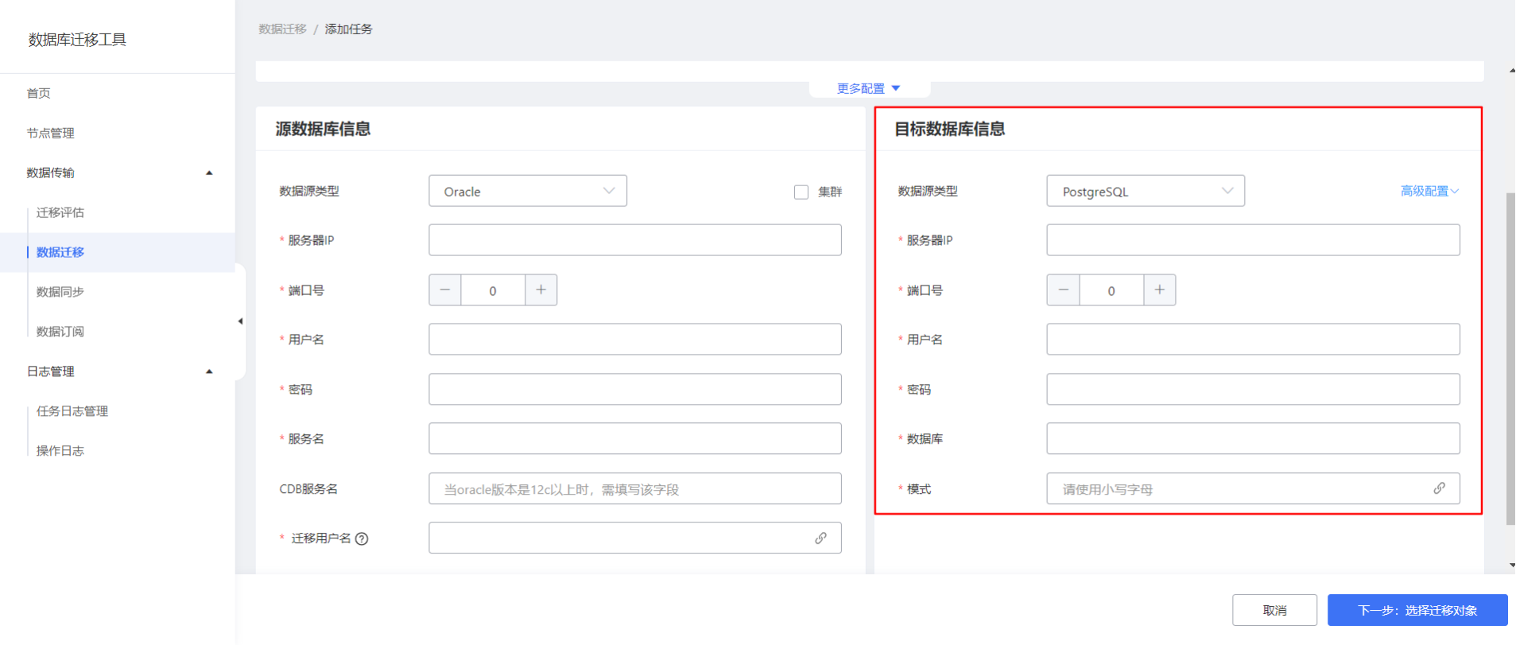The height and width of the screenshot is (645, 1516).
Task: Expand 更多配置 section
Action: 868,88
